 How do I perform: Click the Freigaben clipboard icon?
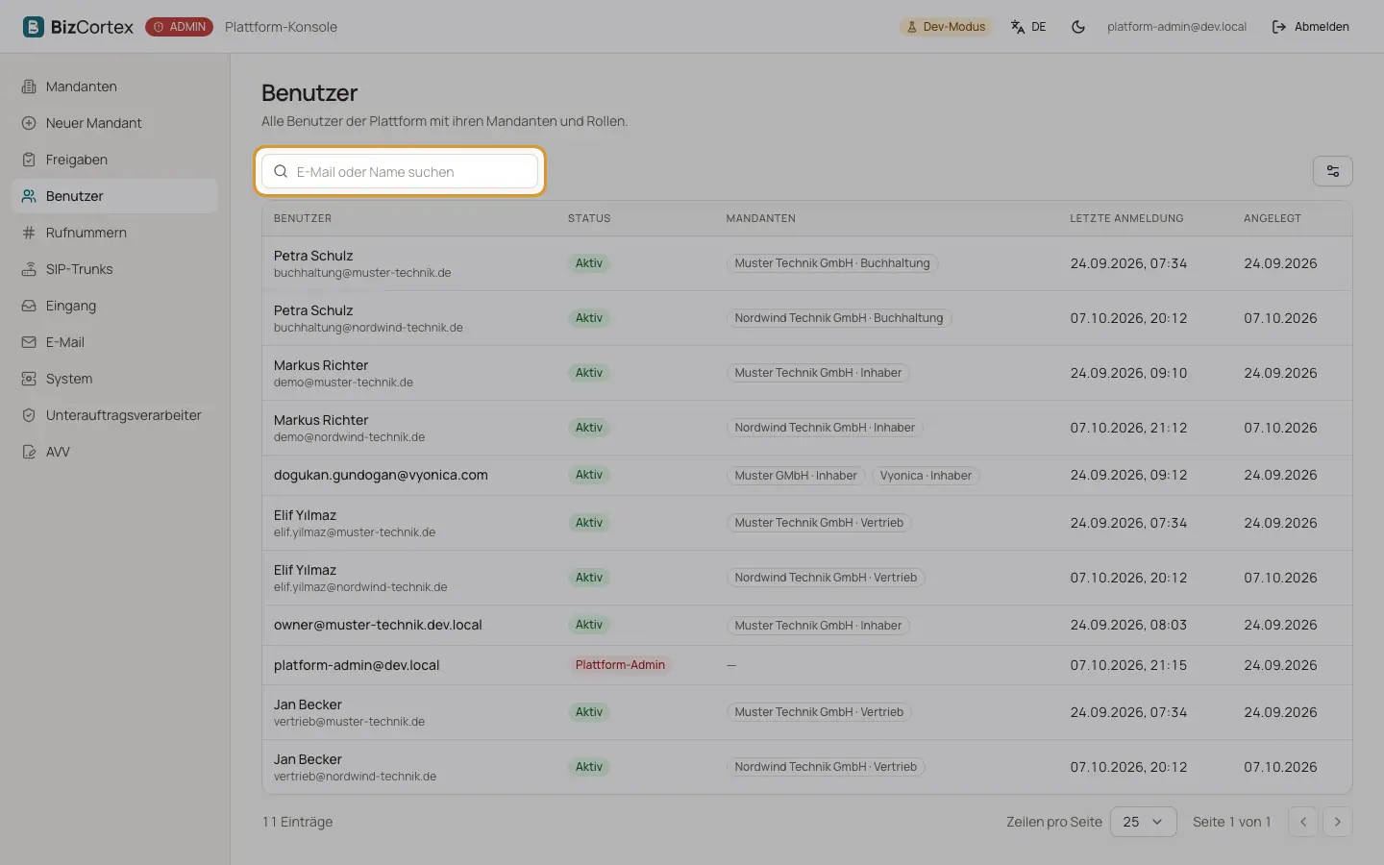click(x=29, y=160)
